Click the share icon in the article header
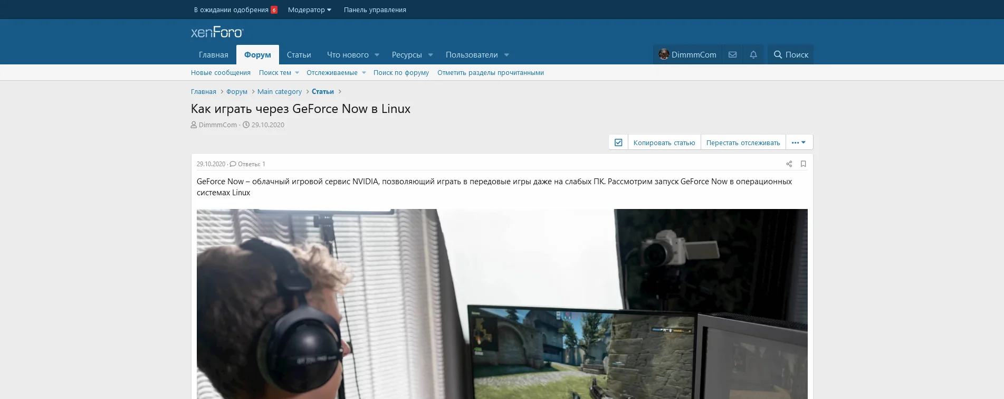Screen dimensions: 1004x399 point(789,164)
